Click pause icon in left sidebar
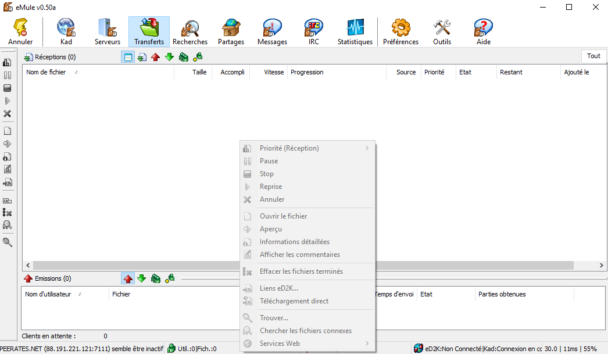 (x=7, y=75)
